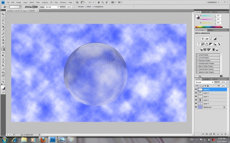Hide Layer 2 with its eye icon

click(x=196, y=93)
